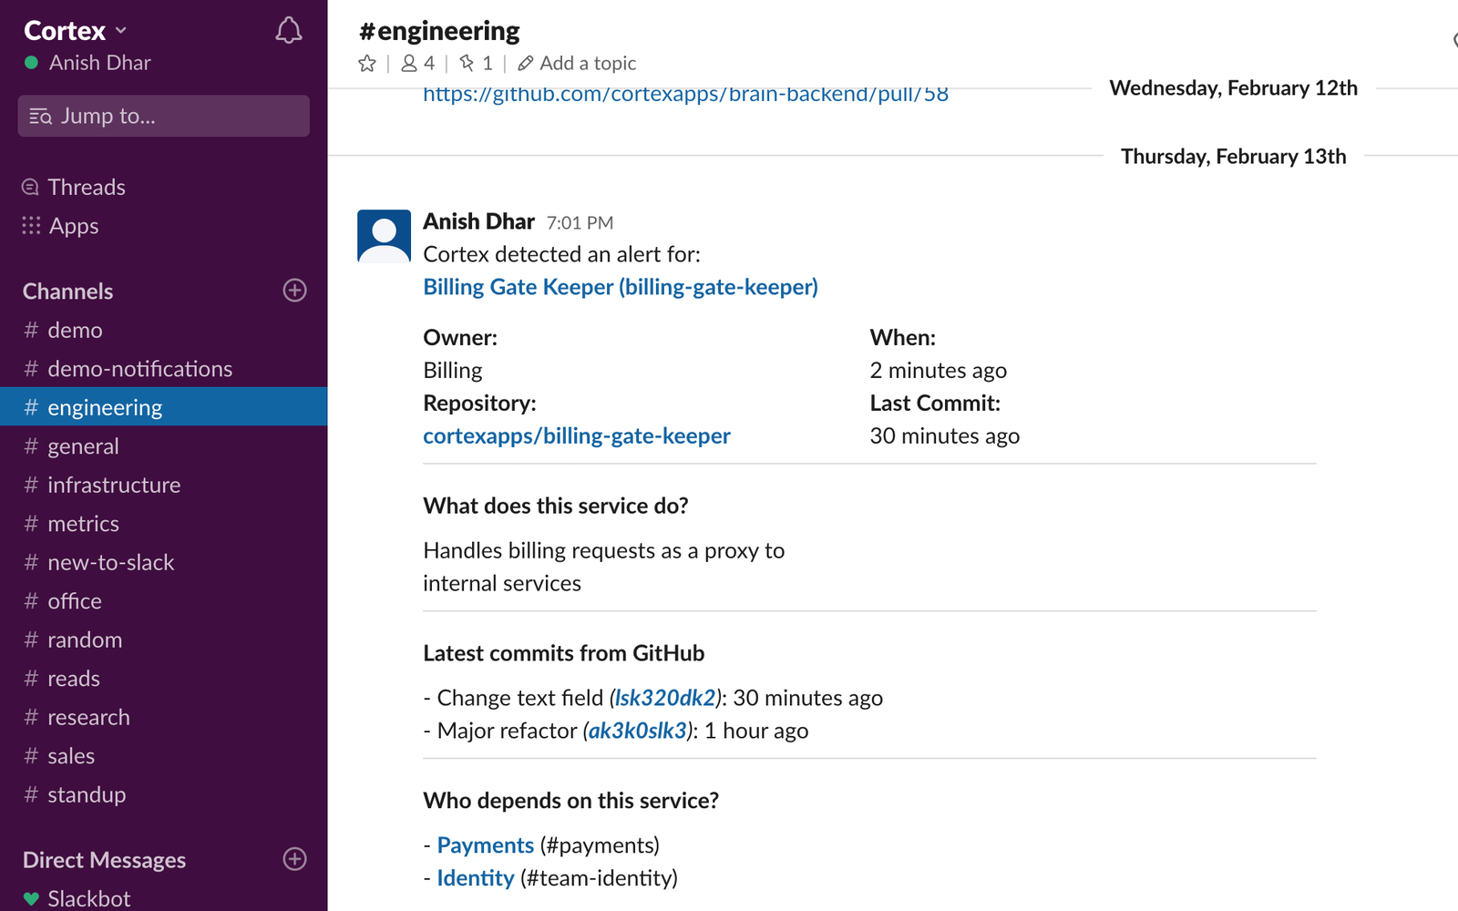Click the pencil icon beside Add a topic
Screen dimensions: 1458x911
(x=526, y=63)
